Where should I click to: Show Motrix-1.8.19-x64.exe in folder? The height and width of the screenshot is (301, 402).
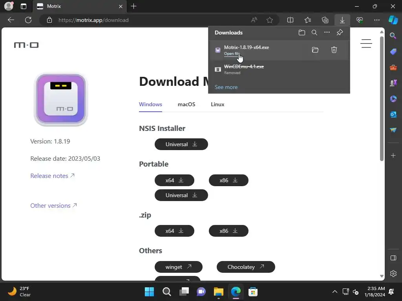[315, 50]
